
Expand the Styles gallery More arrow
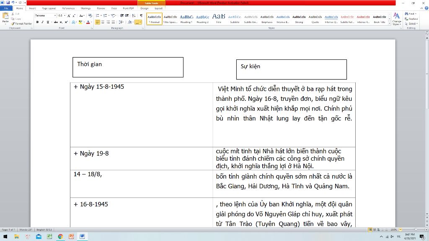coord(390,24)
